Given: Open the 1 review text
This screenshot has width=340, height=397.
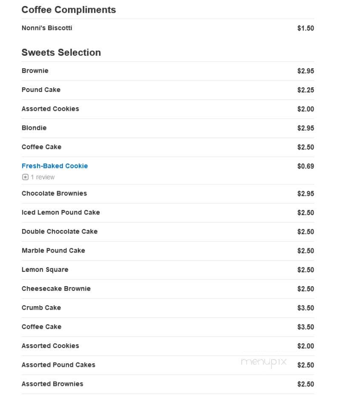Looking at the screenshot, I should [x=43, y=177].
